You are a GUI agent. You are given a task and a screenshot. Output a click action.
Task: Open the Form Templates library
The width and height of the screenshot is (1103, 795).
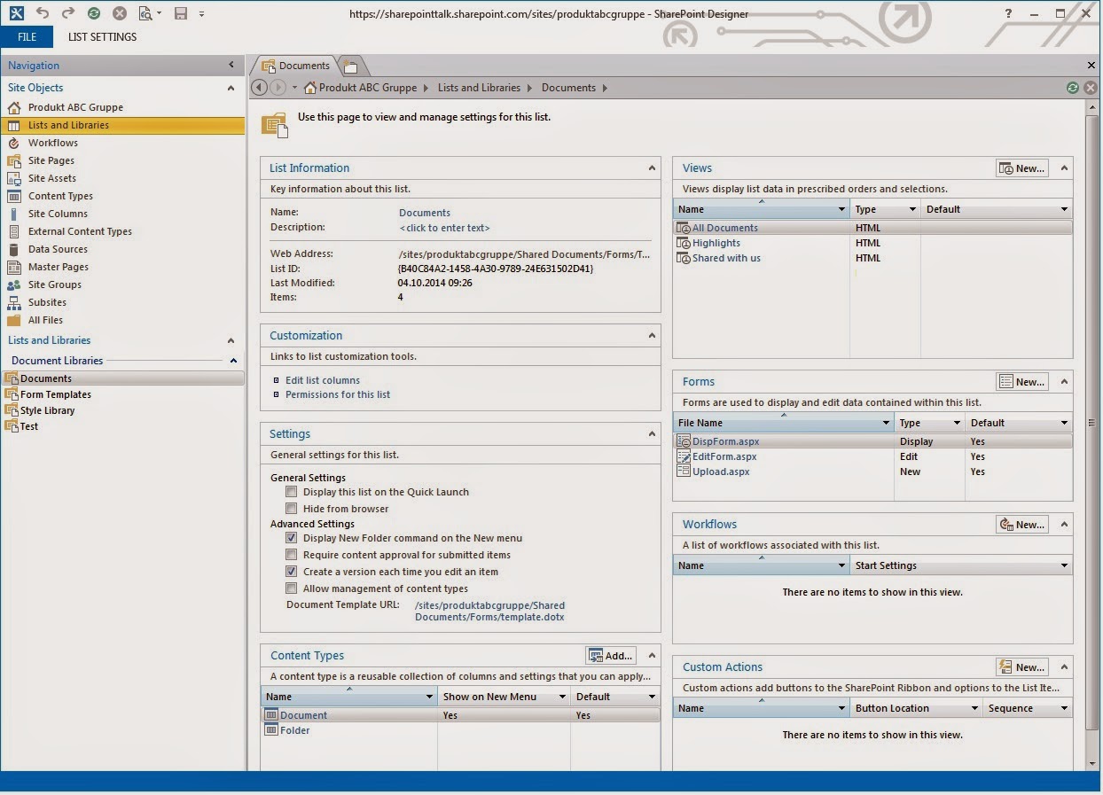click(x=56, y=394)
